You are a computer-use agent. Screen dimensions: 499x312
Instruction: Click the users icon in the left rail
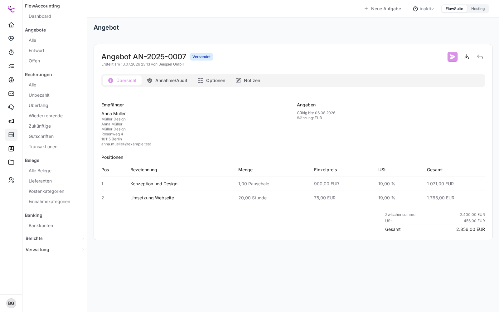[x=11, y=180]
